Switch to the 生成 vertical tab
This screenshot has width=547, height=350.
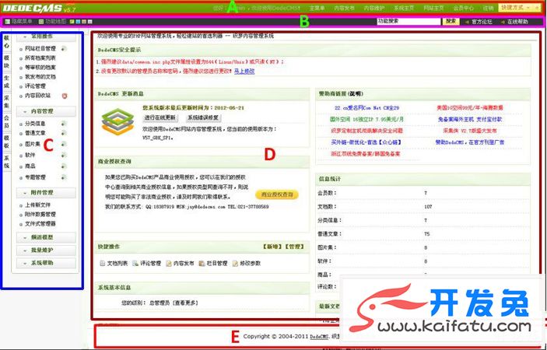tap(7, 81)
